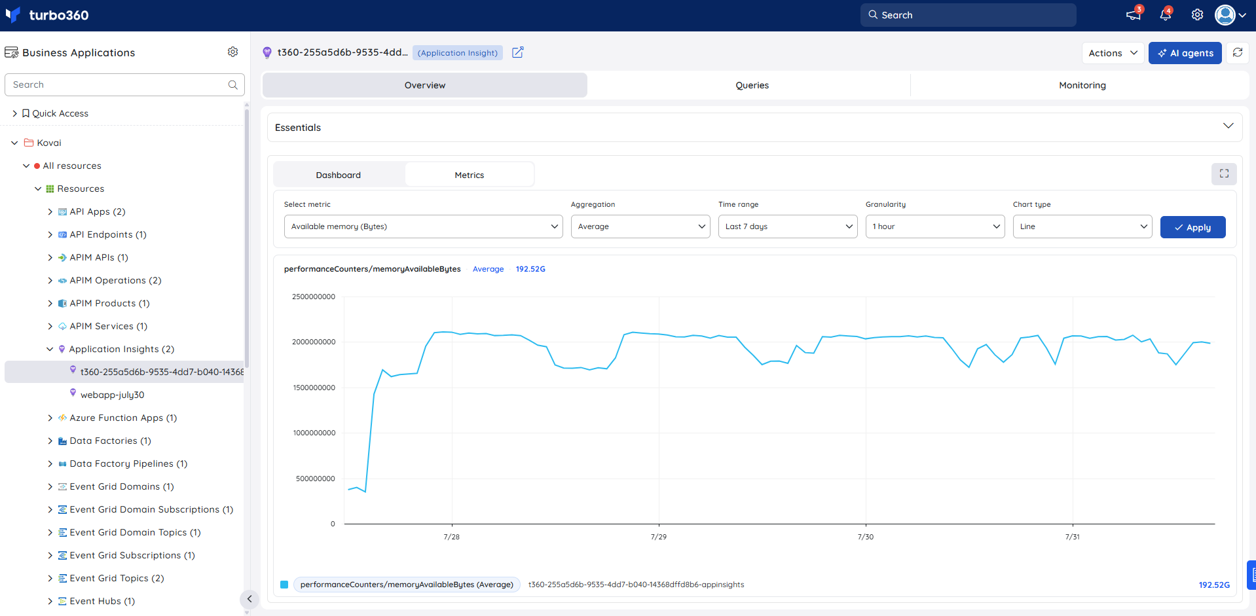Open the Chart type dropdown
Image resolution: width=1256 pixels, height=616 pixels.
1082,226
